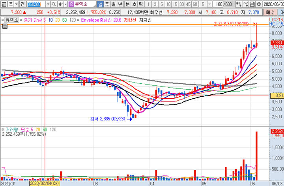Click the 저항선 resistance line label
The width and height of the screenshot is (284, 186).
[130, 20]
